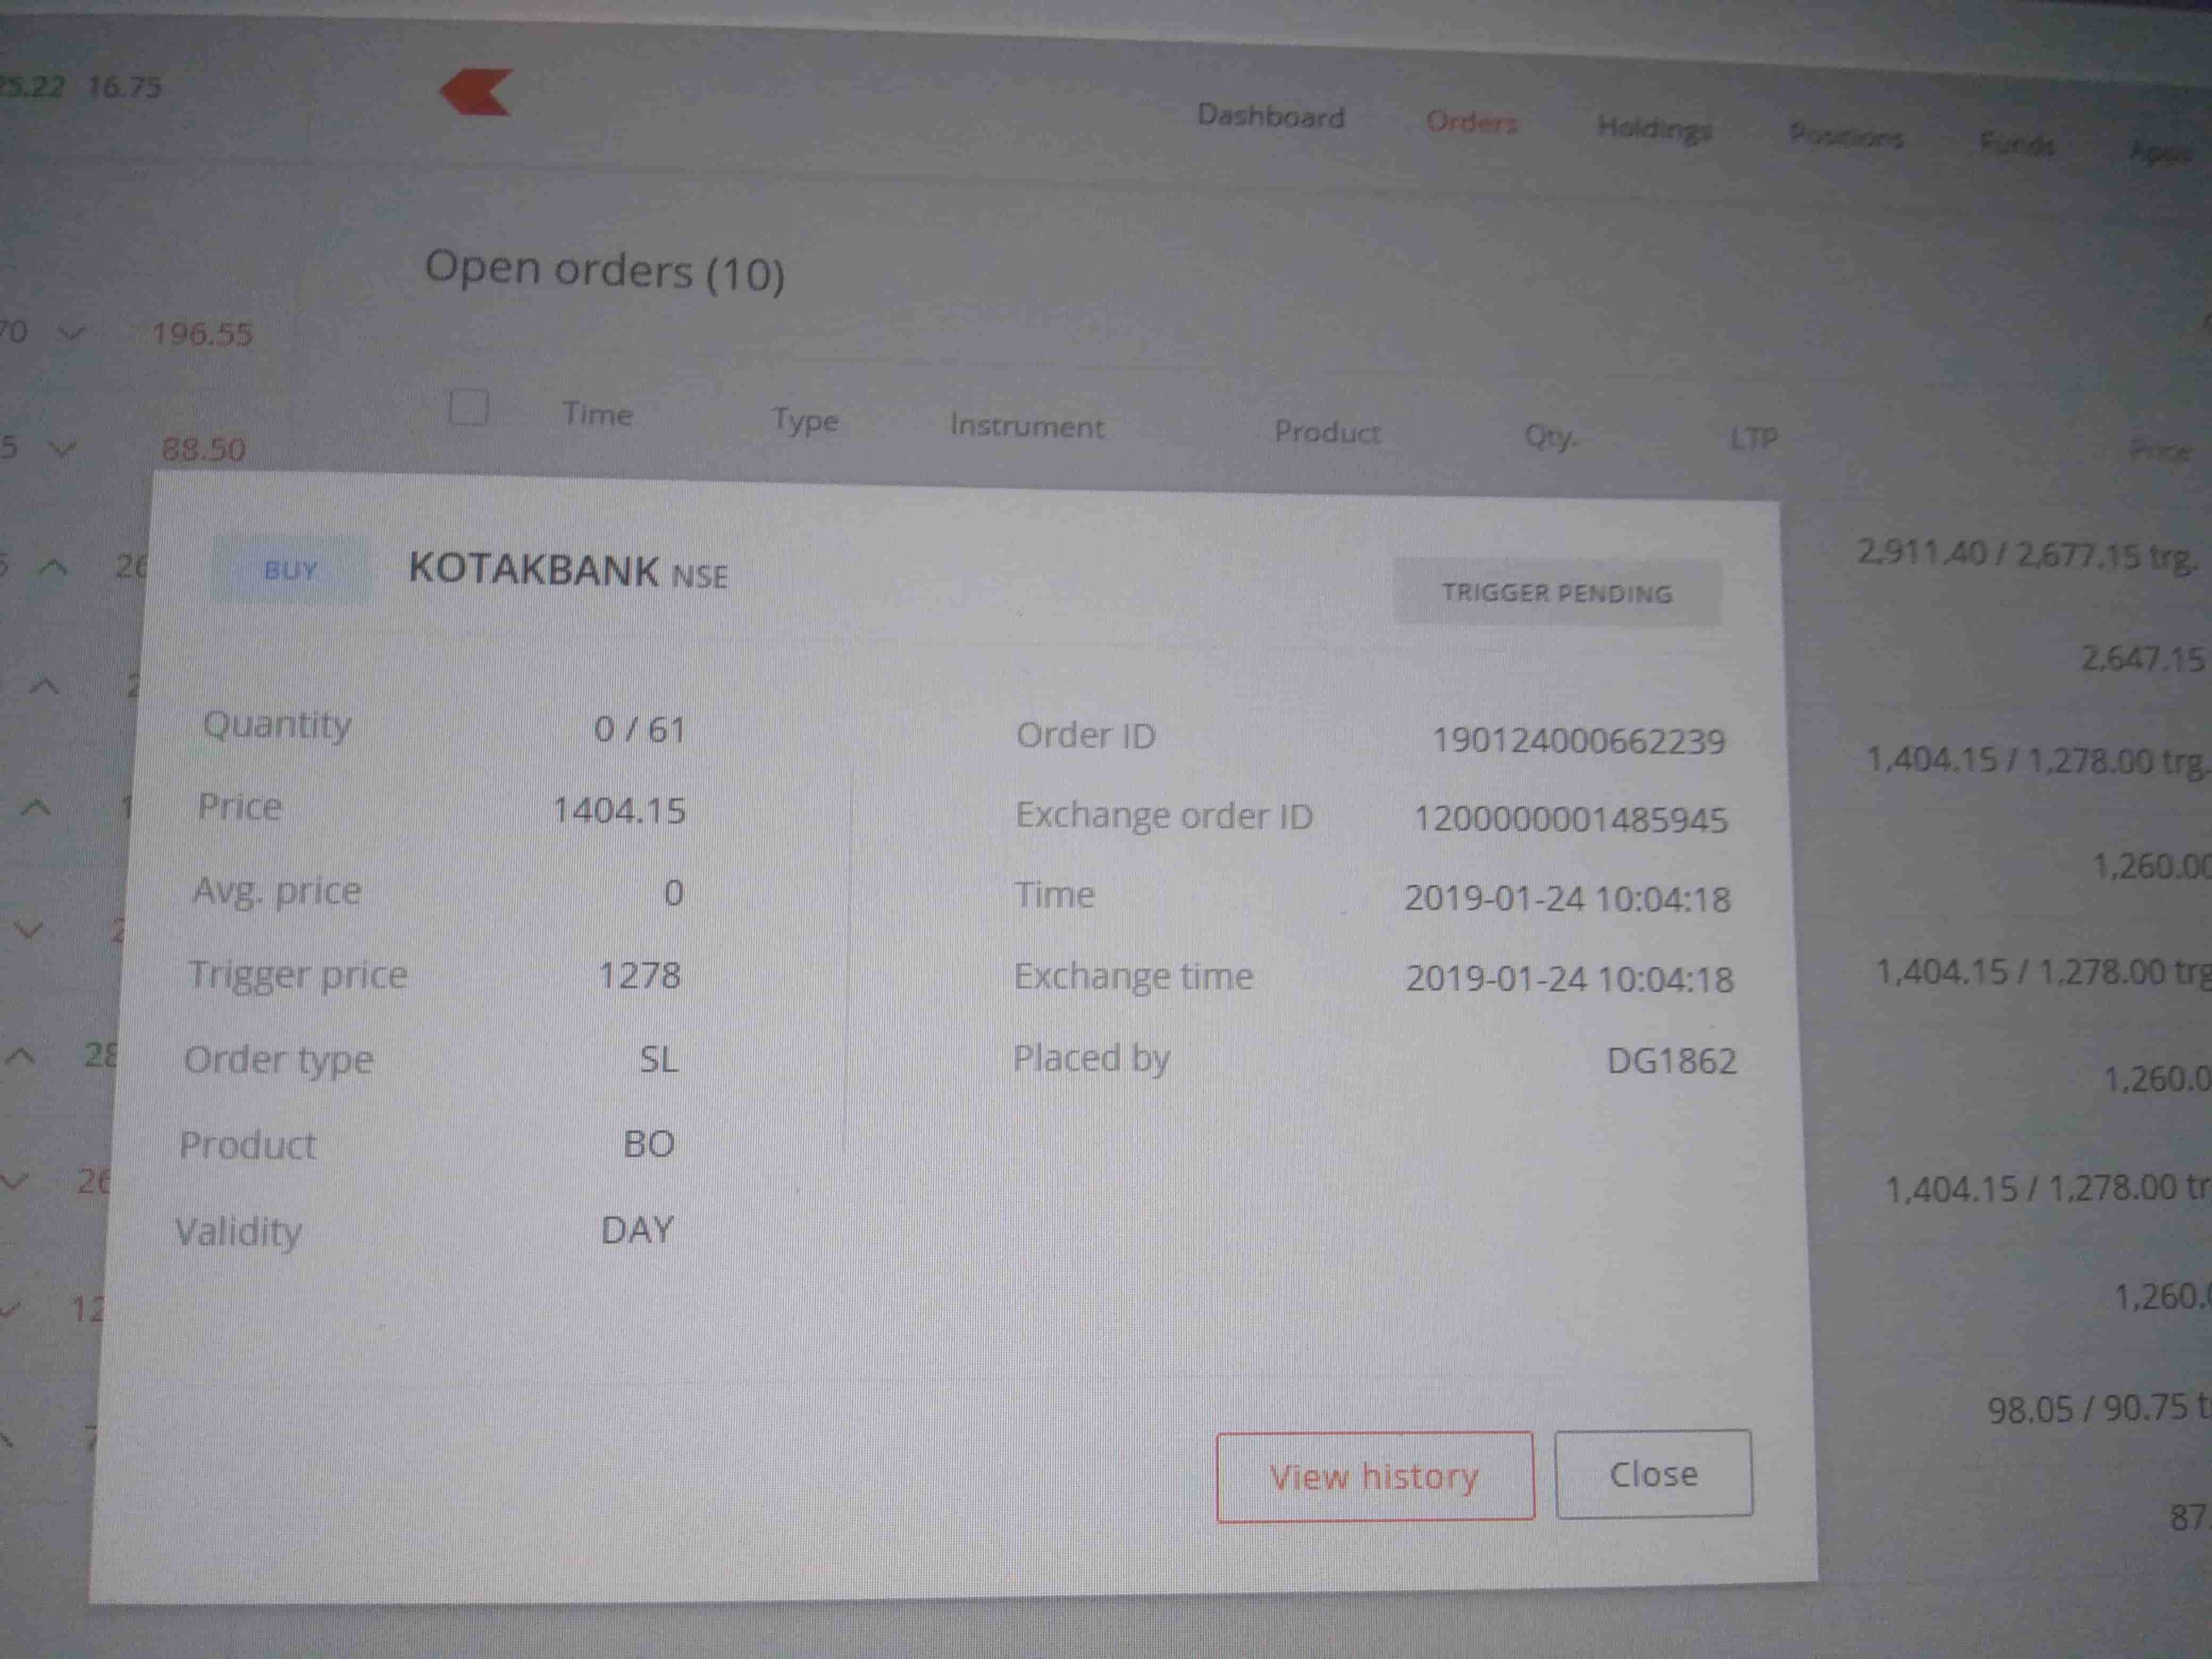The image size is (2212, 1659).
Task: Select the Avg. price value 0
Action: 674,892
